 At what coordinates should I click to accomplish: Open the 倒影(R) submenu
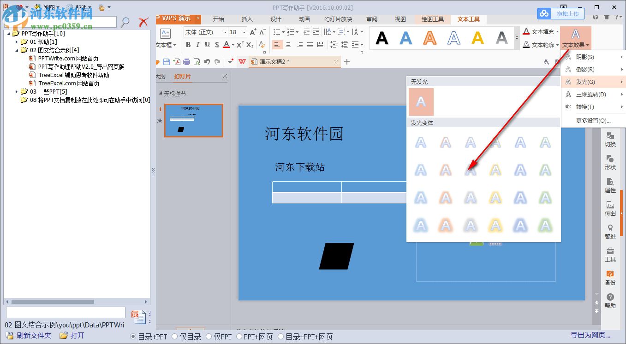pos(593,70)
